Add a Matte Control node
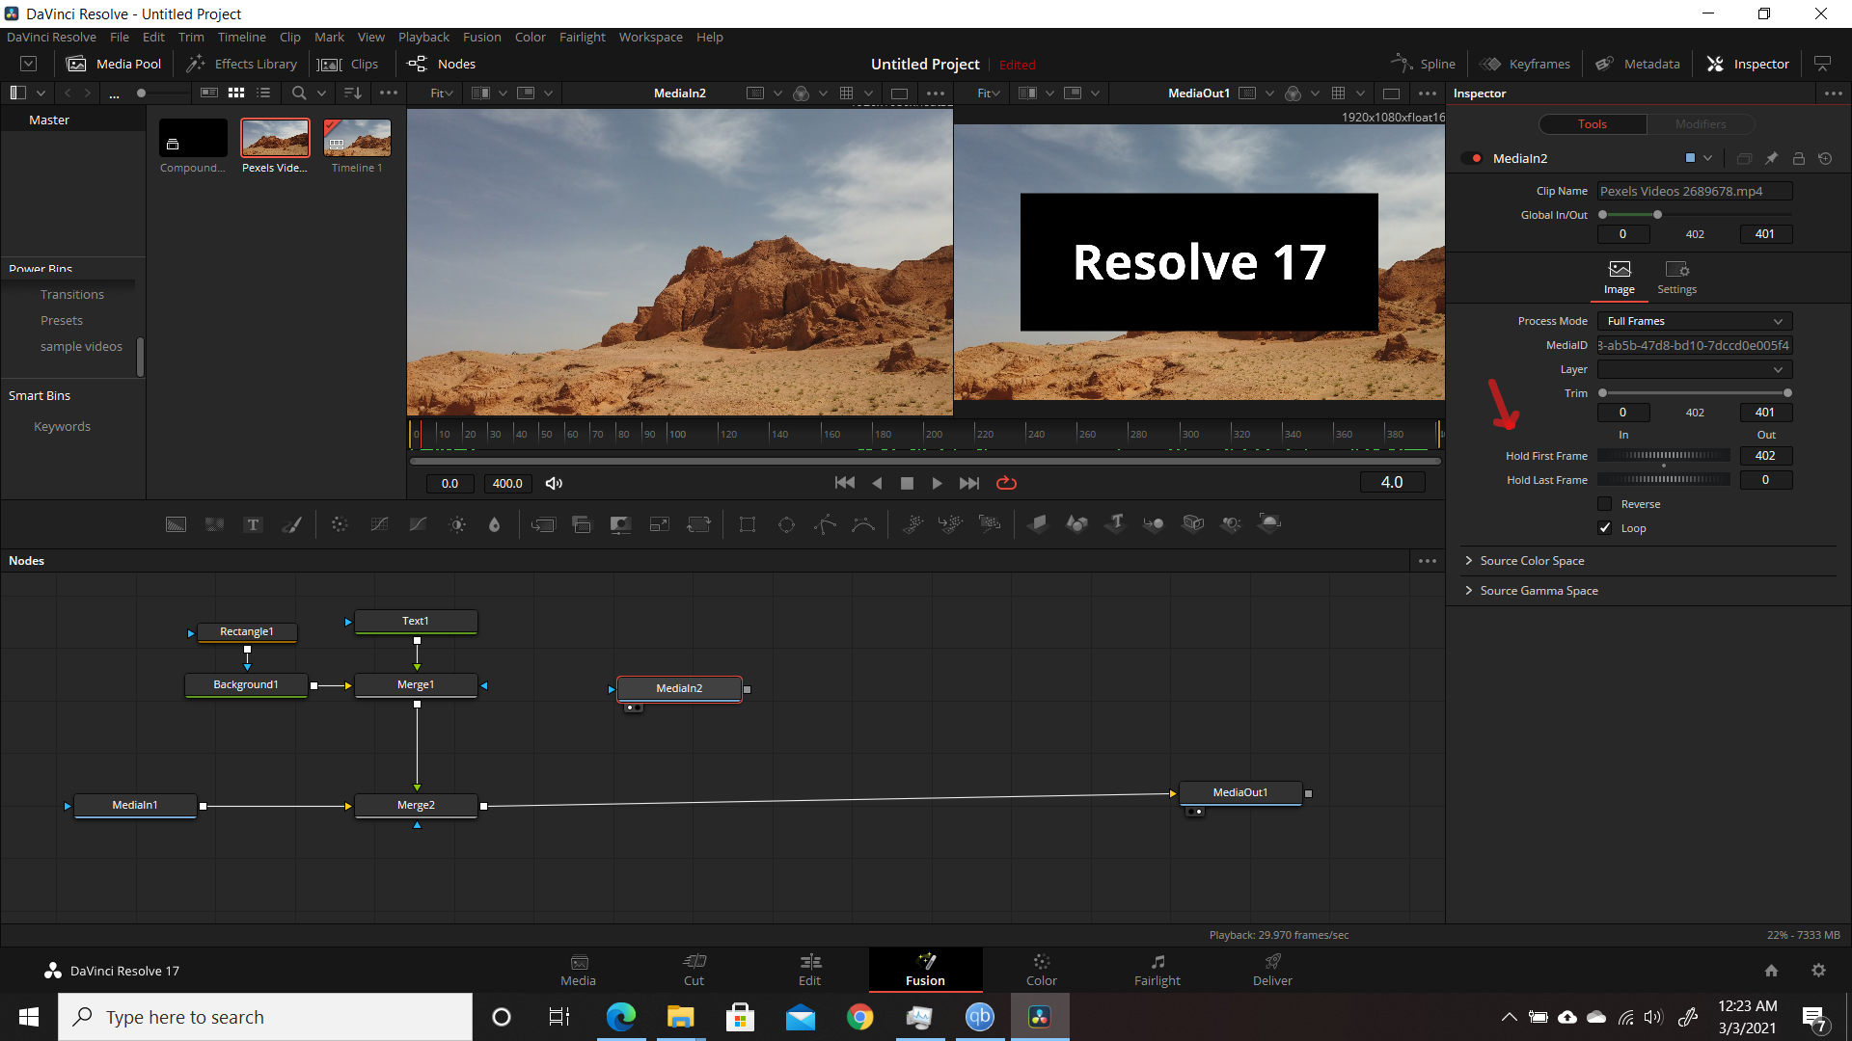1852x1041 pixels. pos(620,524)
